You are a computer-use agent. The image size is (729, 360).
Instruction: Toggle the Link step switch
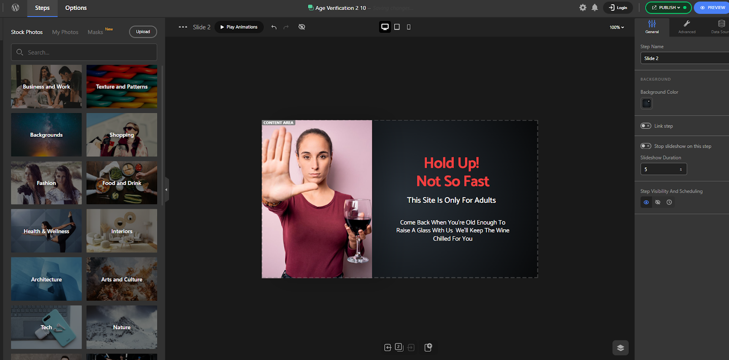click(646, 126)
